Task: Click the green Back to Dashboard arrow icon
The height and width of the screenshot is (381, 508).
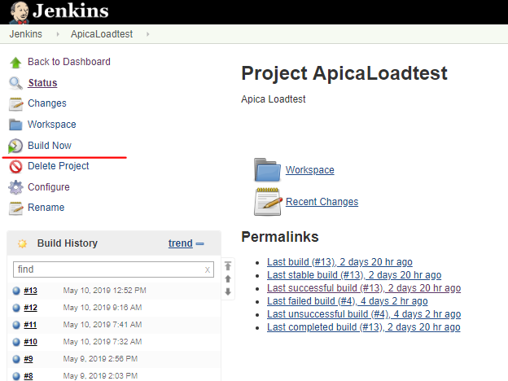Action: [15, 62]
